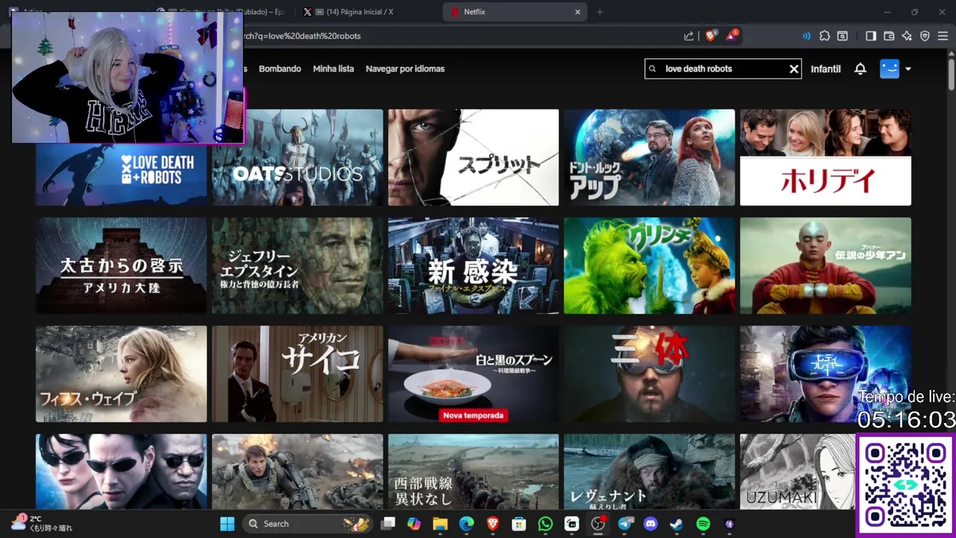This screenshot has width=956, height=538.
Task: Open Steam from the taskbar
Action: (677, 524)
